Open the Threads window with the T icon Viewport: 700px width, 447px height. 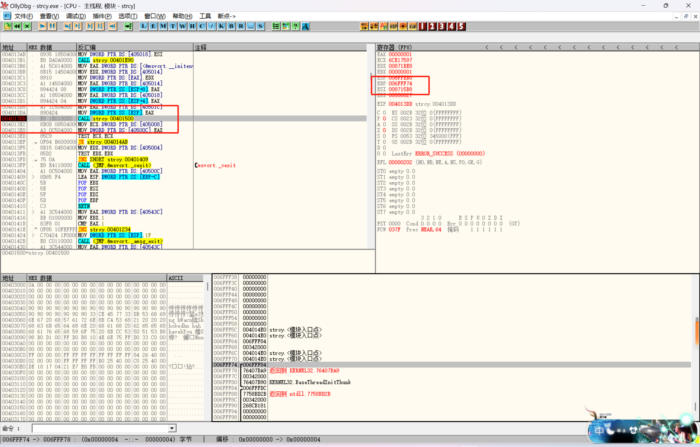173,26
